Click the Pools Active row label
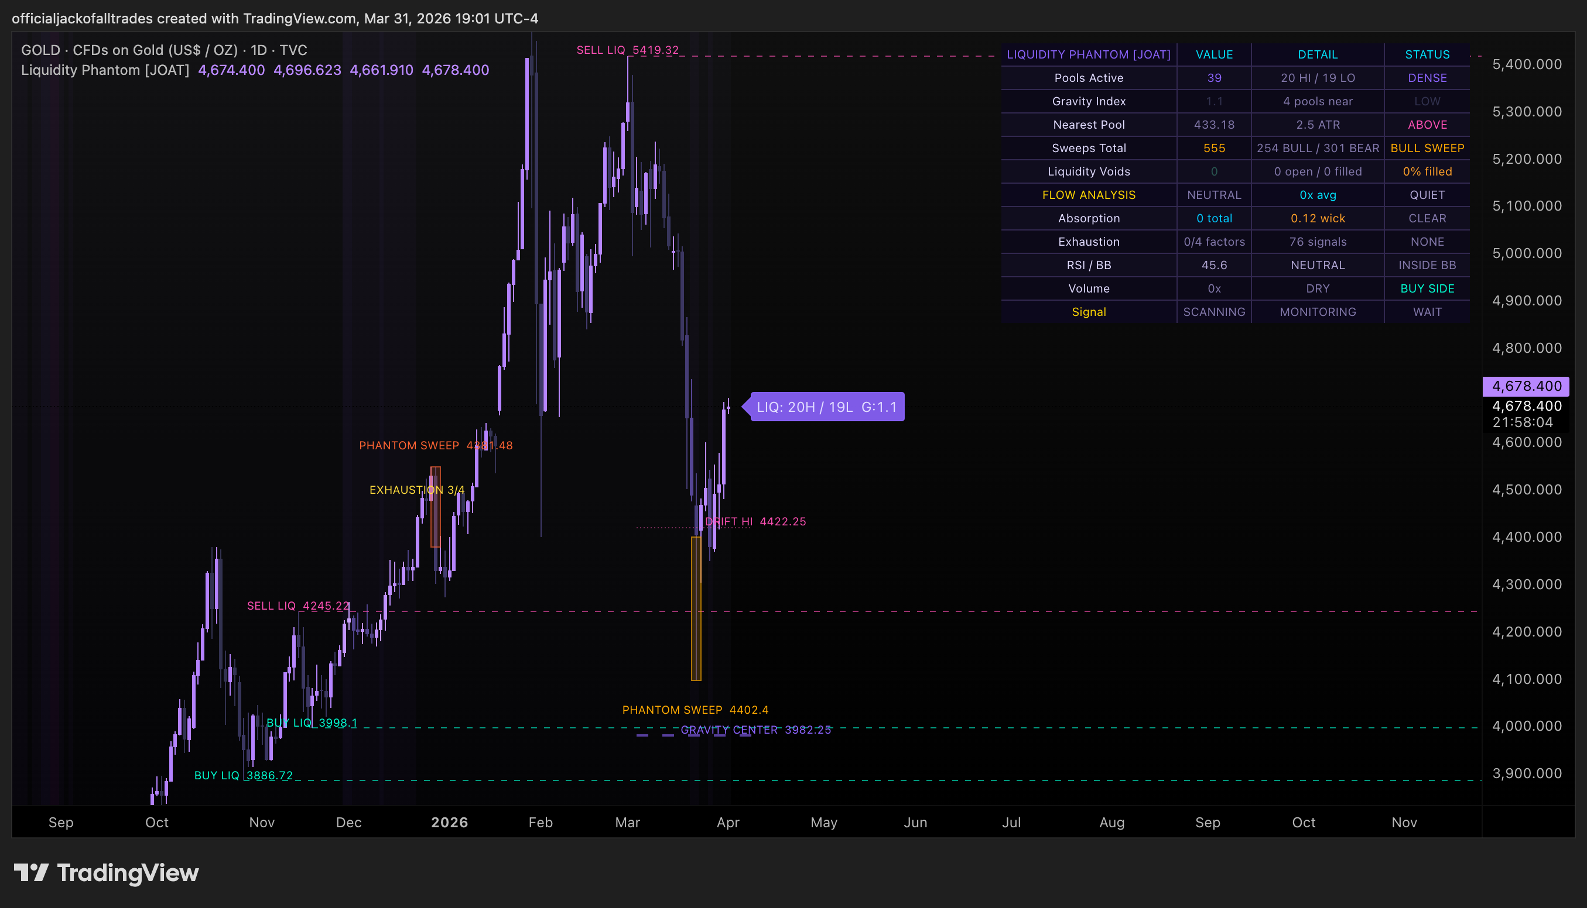1587x908 pixels. tap(1089, 78)
